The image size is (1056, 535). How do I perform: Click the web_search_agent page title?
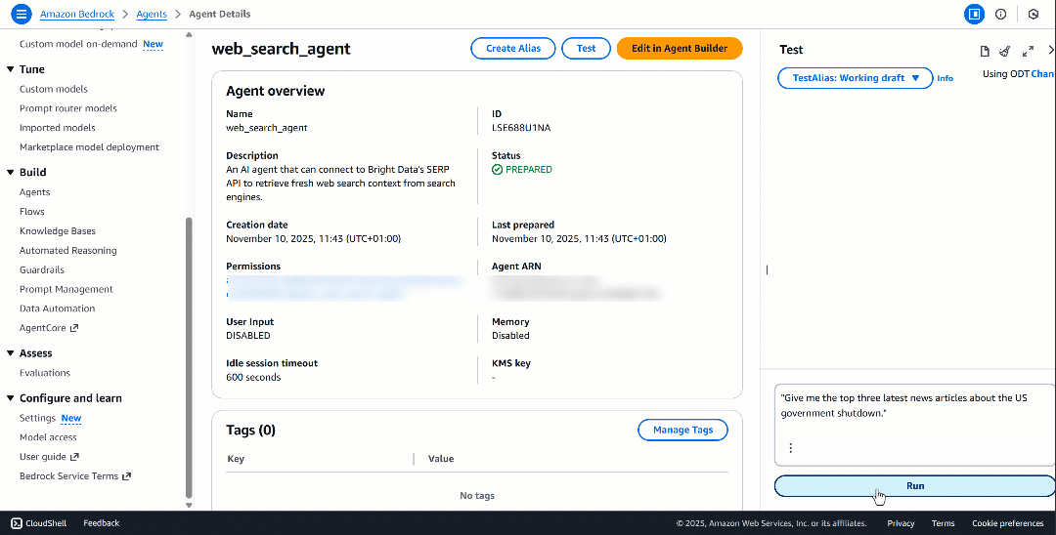coord(281,49)
